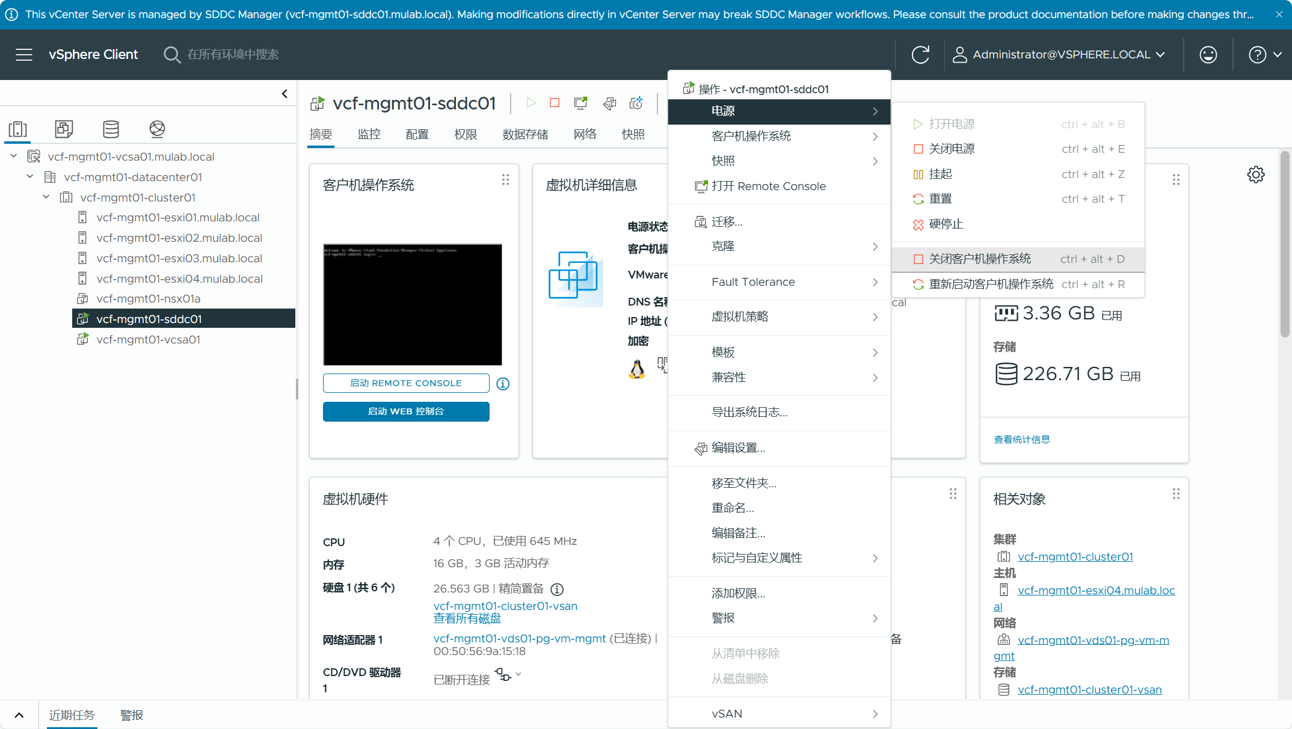
Task: Switch to the 监控 tab
Action: (x=369, y=134)
